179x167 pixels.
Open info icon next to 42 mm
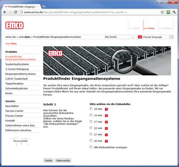pyautogui.click(x=106, y=141)
